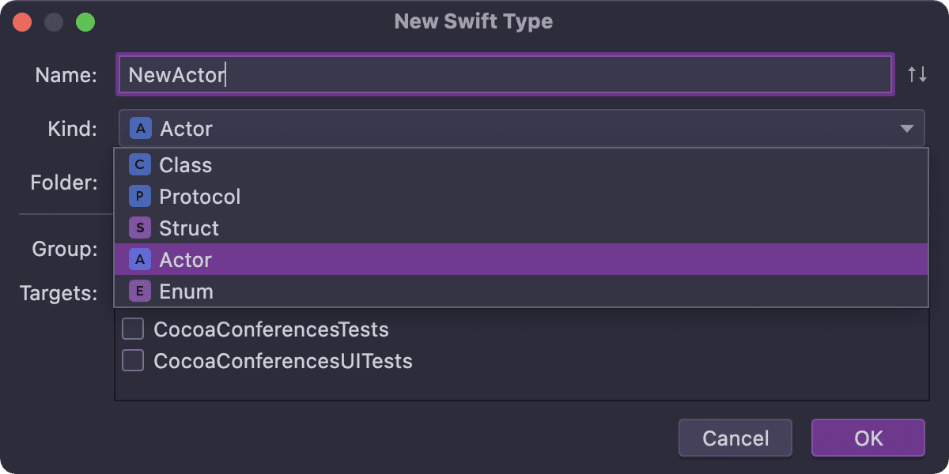Image resolution: width=949 pixels, height=474 pixels.
Task: Click the Class type icon badge
Action: click(x=139, y=165)
